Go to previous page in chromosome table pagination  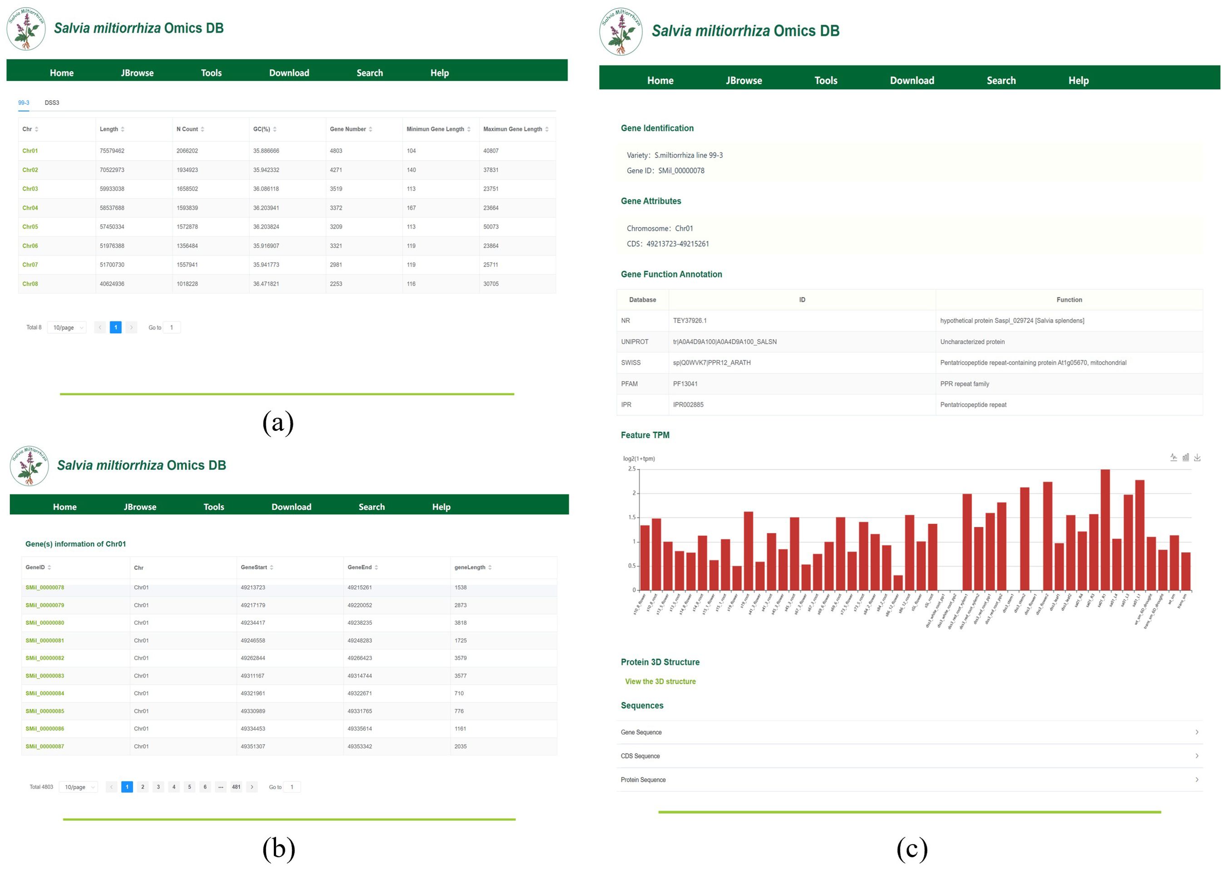pos(100,327)
